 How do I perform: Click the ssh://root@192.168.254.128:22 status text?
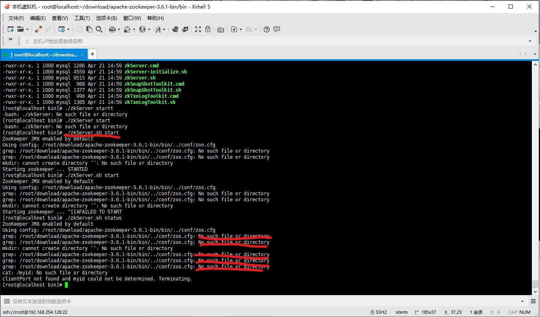pyautogui.click(x=35, y=312)
